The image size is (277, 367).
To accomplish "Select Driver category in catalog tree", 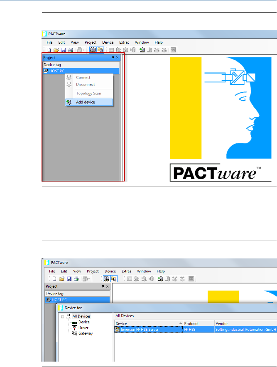I will click(x=83, y=328).
